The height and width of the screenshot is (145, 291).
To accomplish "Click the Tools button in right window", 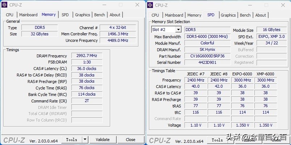I will tap(217, 140).
